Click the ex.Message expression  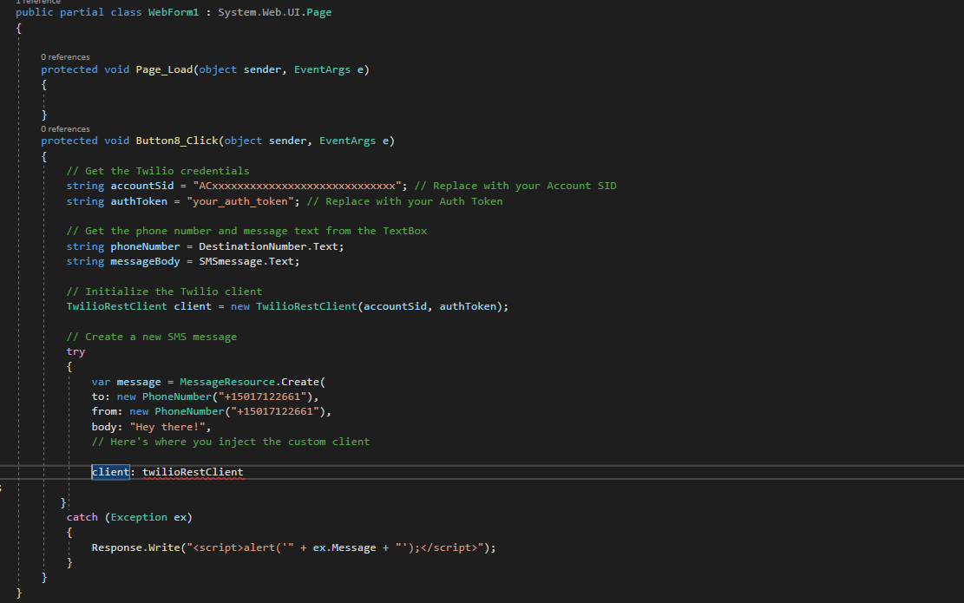click(344, 547)
